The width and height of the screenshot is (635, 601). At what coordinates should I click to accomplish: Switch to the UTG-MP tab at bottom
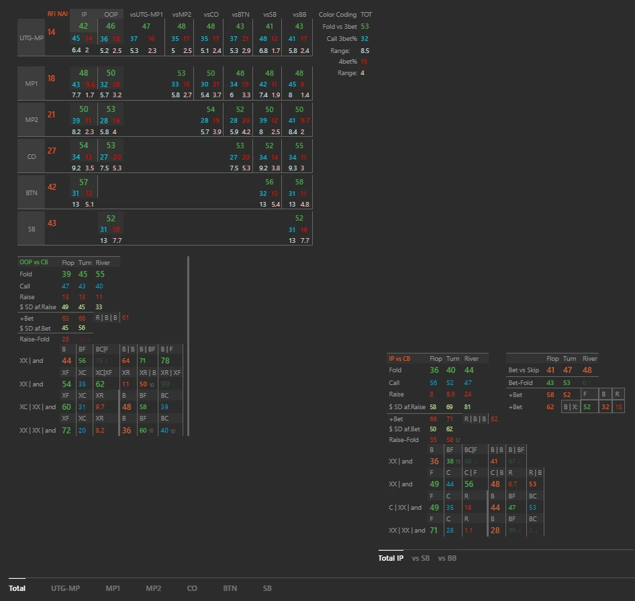pyautogui.click(x=65, y=588)
